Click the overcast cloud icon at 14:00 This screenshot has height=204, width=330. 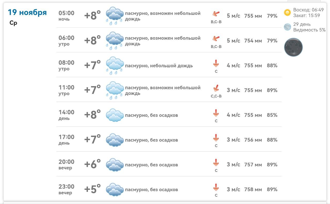coord(115,115)
